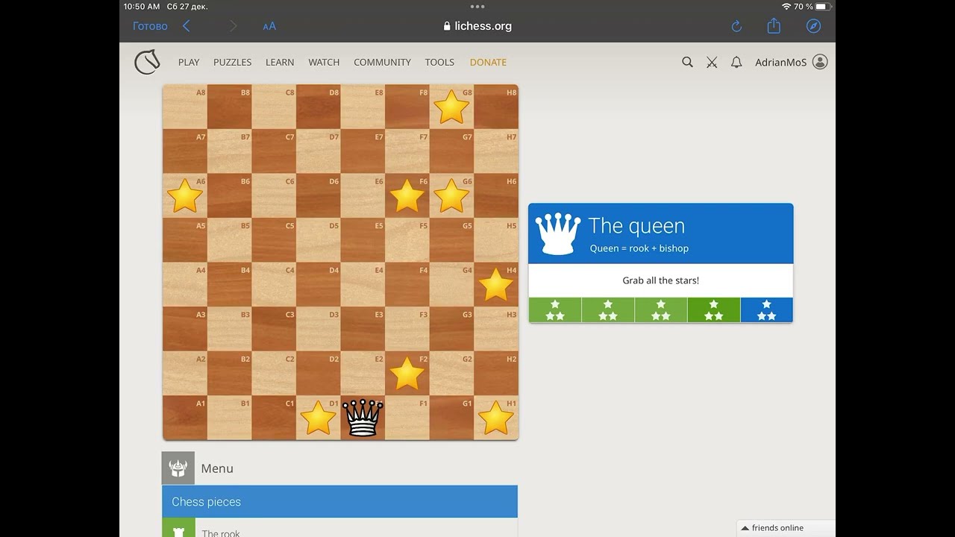Open the PLAY menu
This screenshot has width=955, height=537.
pos(189,62)
